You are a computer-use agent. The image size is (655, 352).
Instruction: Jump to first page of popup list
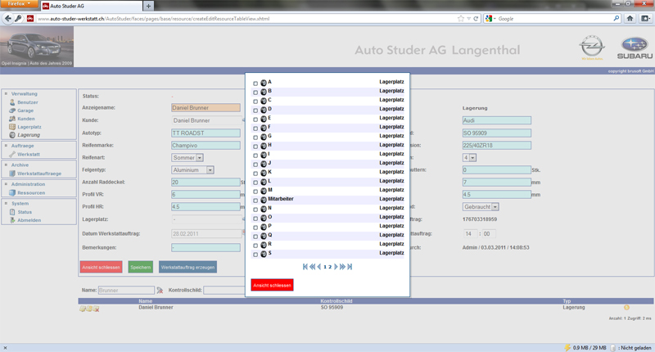pos(305,266)
